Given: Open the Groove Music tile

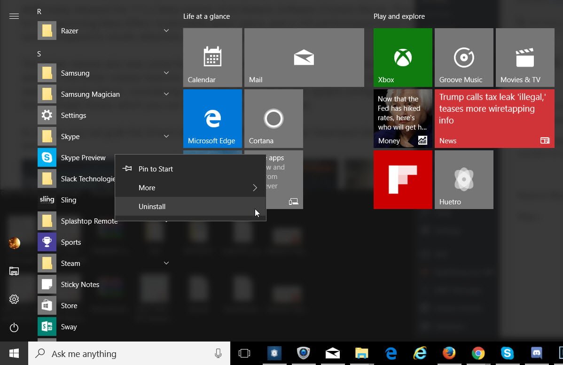Looking at the screenshot, I should [464, 57].
